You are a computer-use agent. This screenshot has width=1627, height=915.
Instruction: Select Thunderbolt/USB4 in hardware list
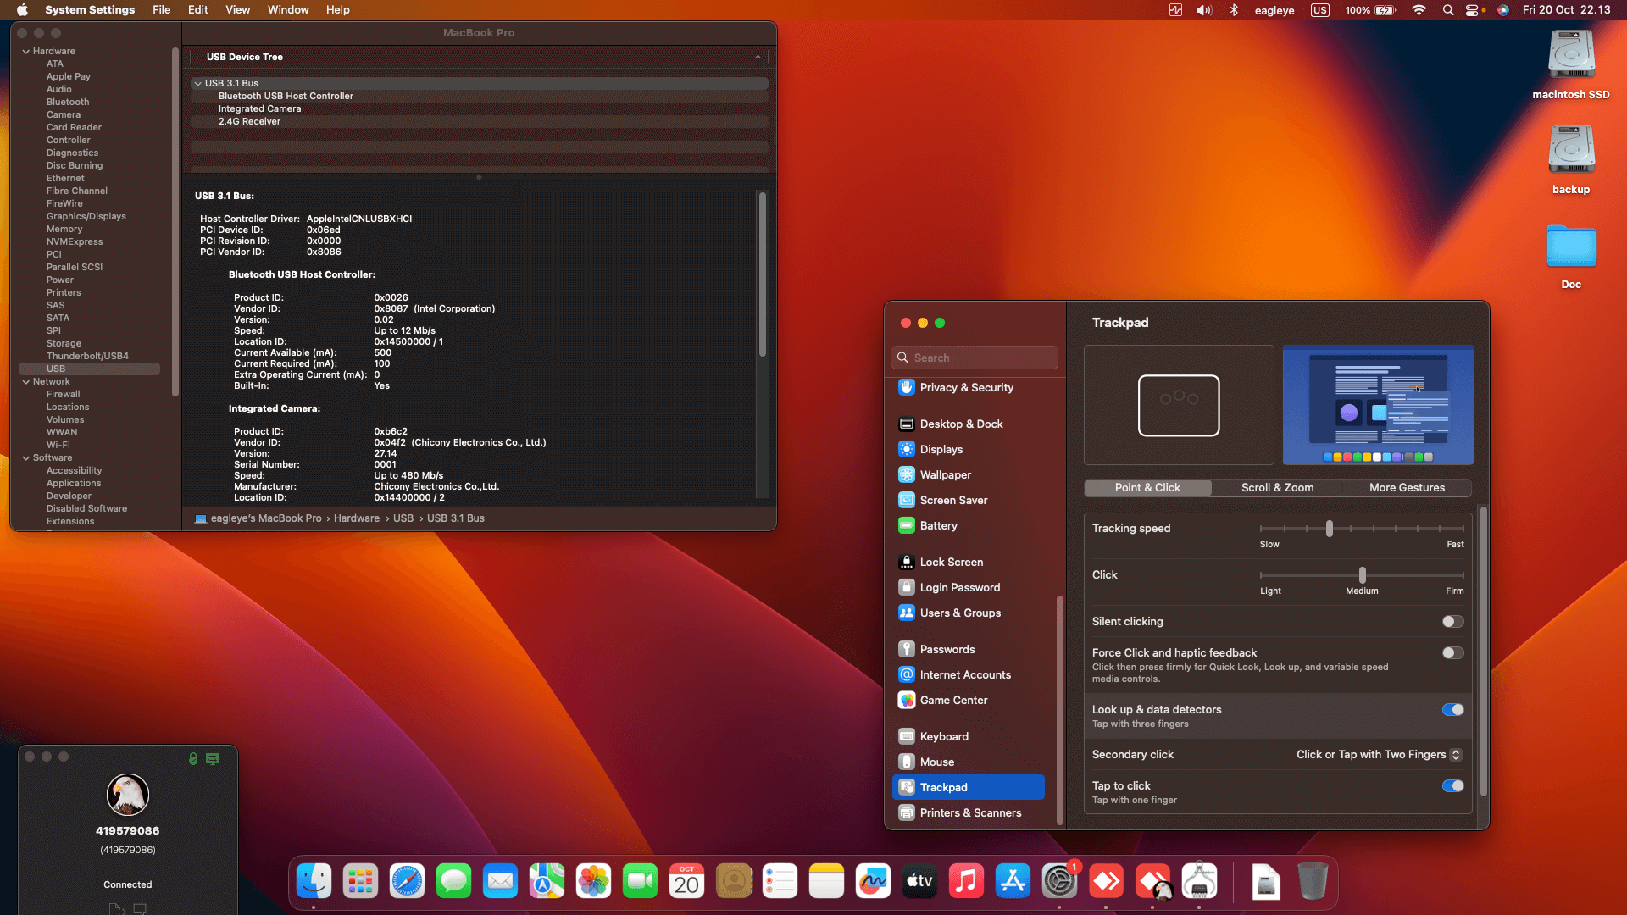tap(87, 356)
